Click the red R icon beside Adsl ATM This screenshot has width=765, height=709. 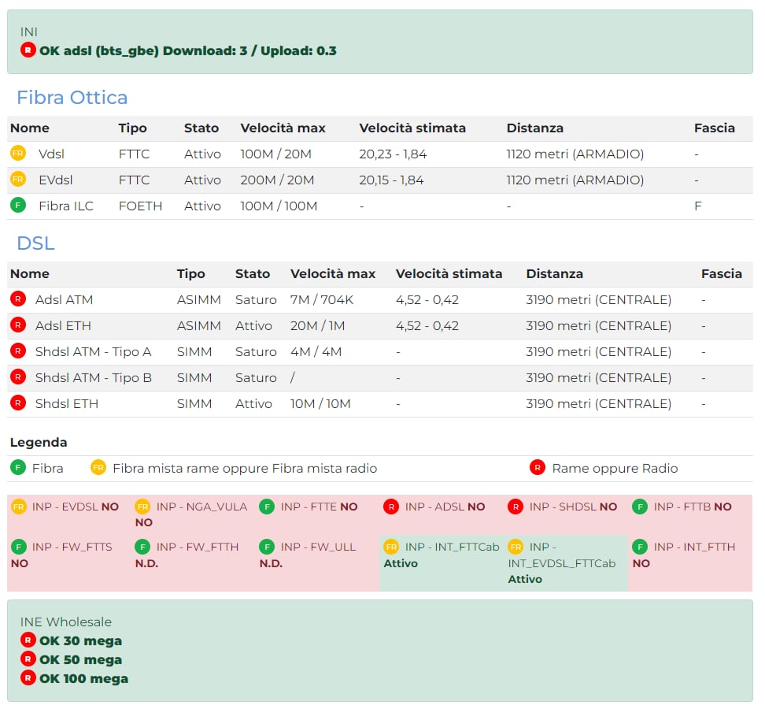pos(18,299)
